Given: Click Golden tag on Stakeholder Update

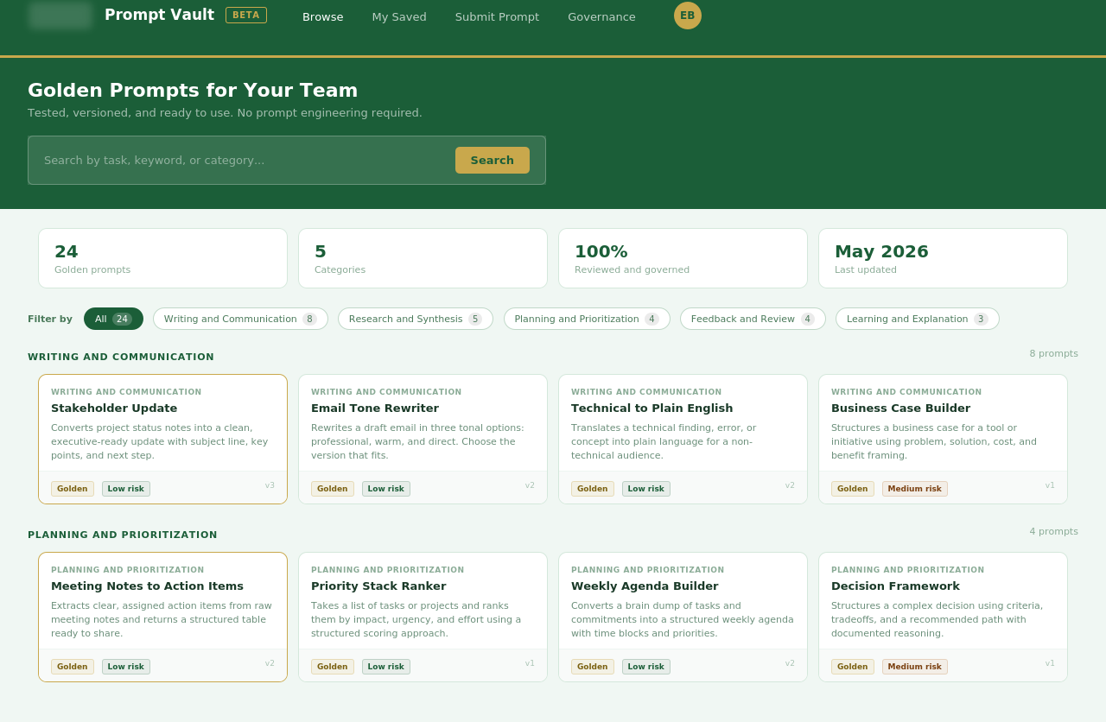Looking at the screenshot, I should tap(73, 489).
